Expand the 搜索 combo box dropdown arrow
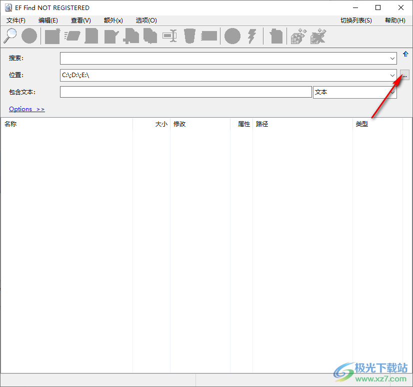Screen dimensions: 413x387 [x=392, y=58]
